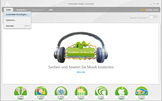Toggle the Dateien verbinden switch
Viewport: 162px width, 101px height.
[153, 18]
